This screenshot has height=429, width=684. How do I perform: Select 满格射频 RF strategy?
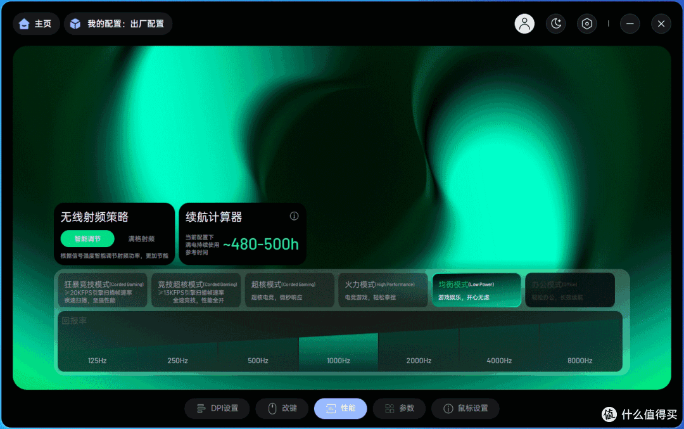pos(141,239)
